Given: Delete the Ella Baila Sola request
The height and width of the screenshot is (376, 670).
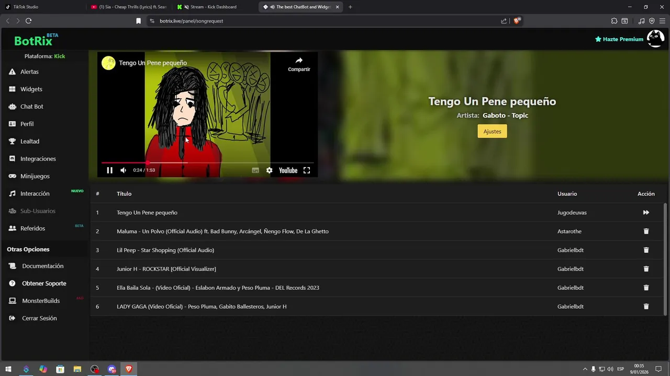Looking at the screenshot, I should point(646,288).
